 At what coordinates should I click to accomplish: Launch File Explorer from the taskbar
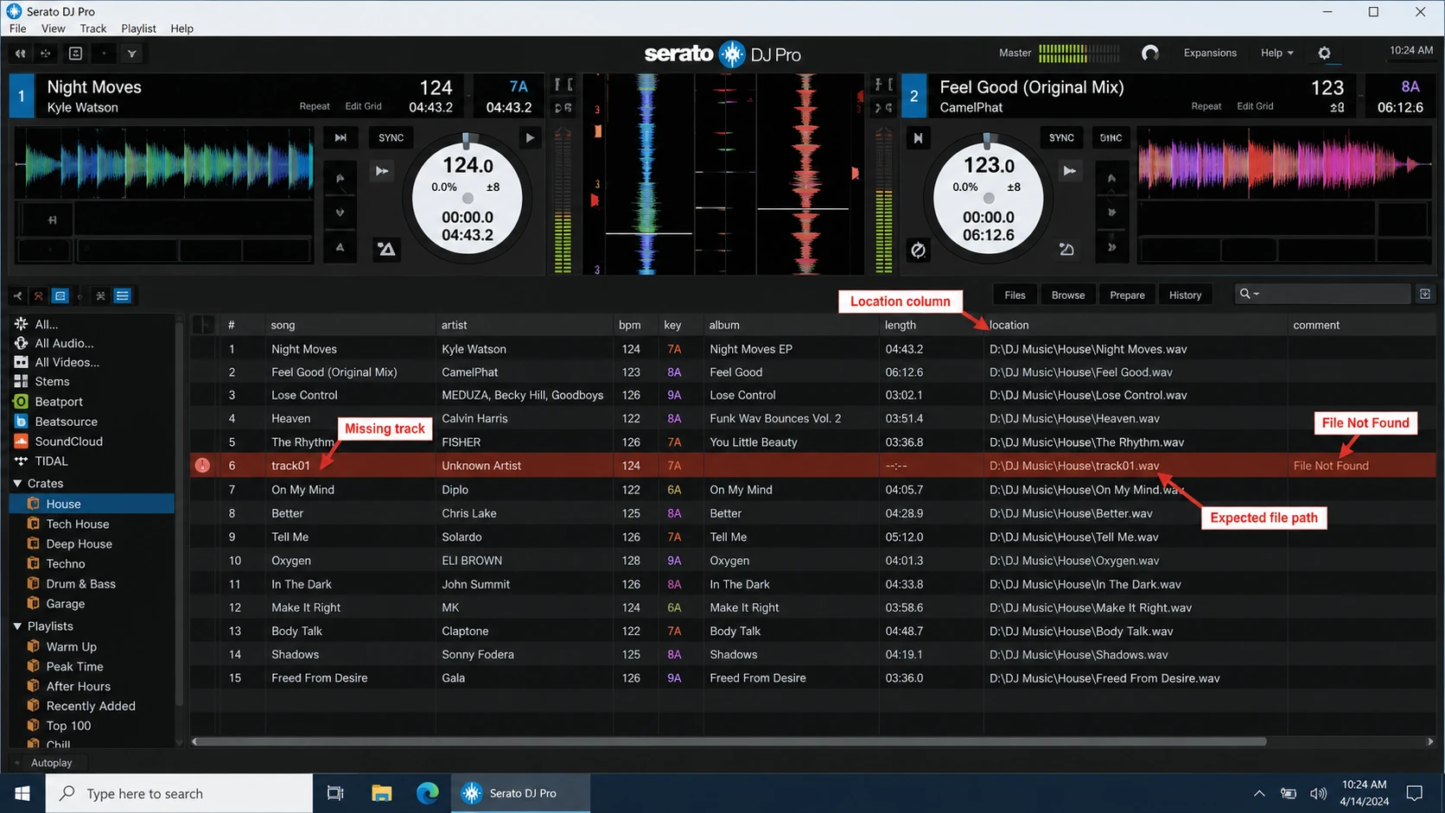[381, 793]
